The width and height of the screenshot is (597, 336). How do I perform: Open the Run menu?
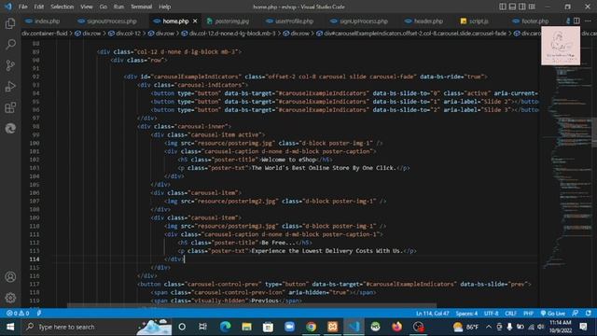coord(118,7)
